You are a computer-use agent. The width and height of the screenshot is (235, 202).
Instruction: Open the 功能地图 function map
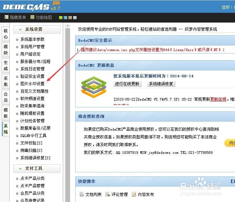[x=41, y=18]
